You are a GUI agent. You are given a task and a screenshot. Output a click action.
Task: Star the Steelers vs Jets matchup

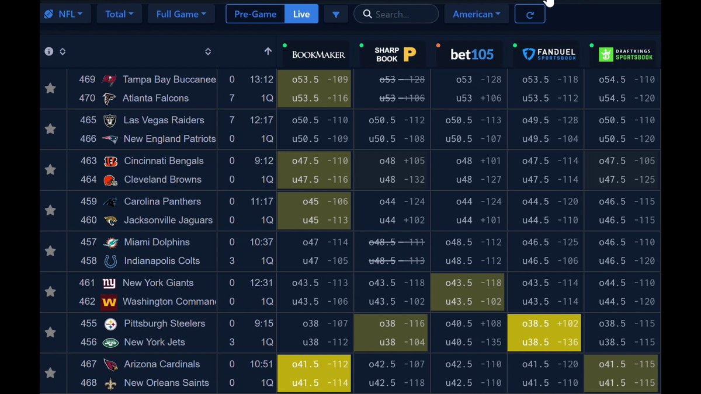50,332
